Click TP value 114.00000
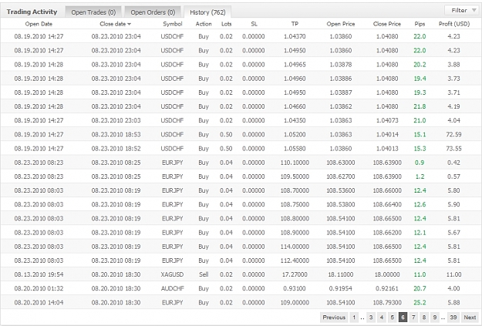The width and height of the screenshot is (482, 326). click(295, 247)
